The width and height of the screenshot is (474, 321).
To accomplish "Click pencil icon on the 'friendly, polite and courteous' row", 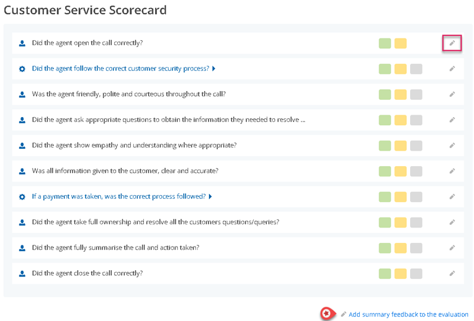I will (x=452, y=94).
